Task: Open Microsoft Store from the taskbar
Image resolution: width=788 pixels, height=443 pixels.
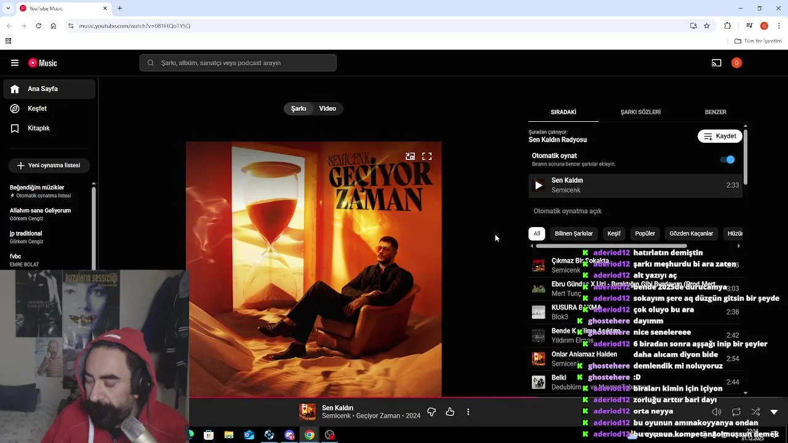Action: [209, 435]
